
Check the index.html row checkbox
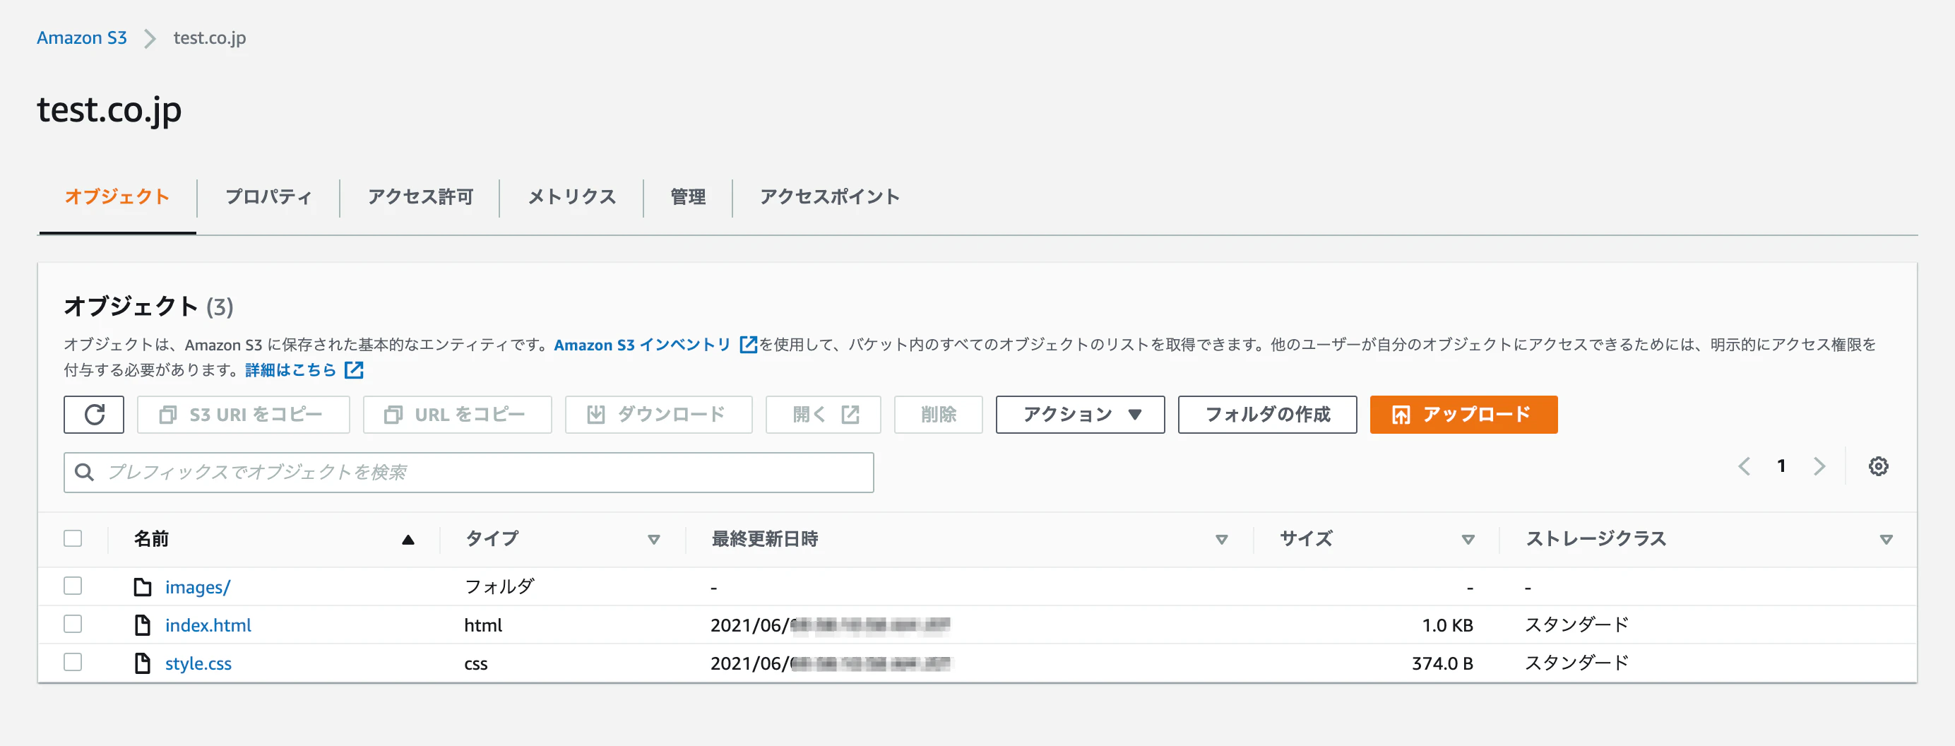pos(73,624)
